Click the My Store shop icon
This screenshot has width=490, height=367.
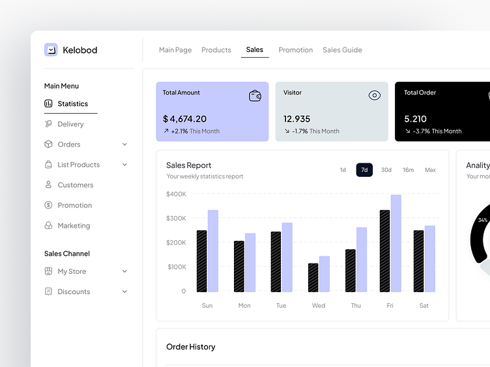coord(48,271)
